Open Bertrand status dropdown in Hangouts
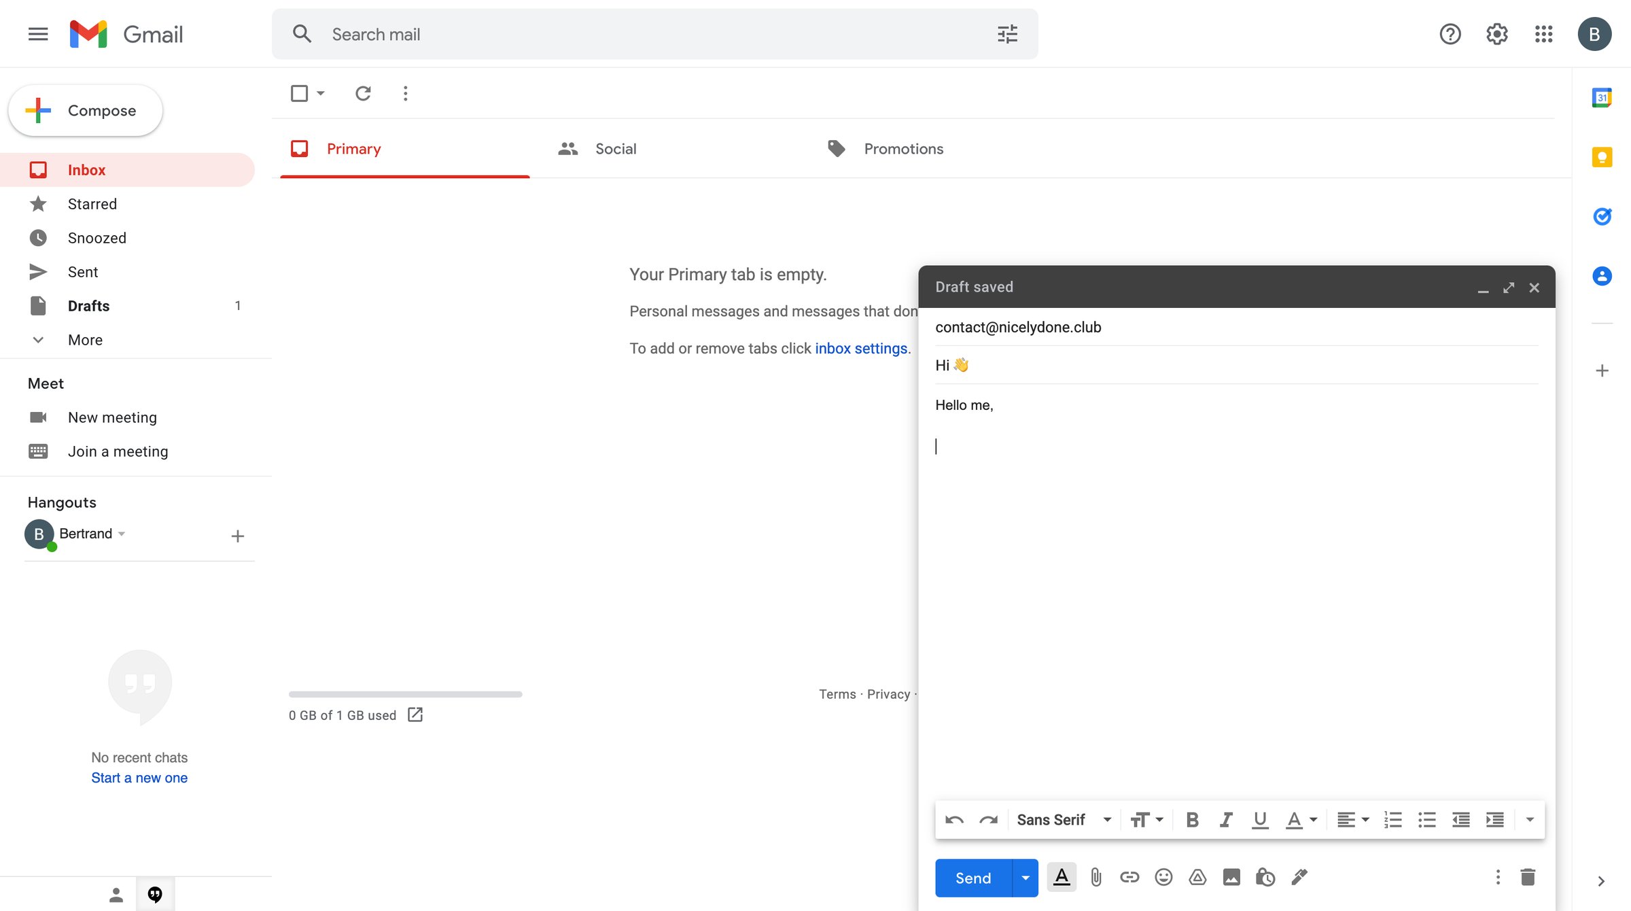This screenshot has width=1631, height=911. 122,534
